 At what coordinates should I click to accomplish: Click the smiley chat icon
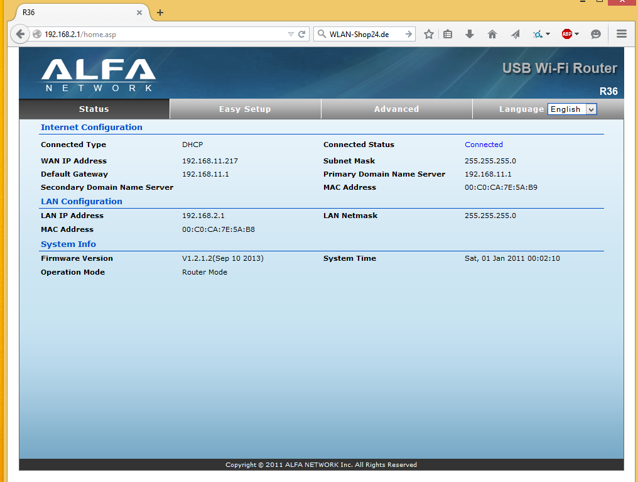[x=596, y=34]
